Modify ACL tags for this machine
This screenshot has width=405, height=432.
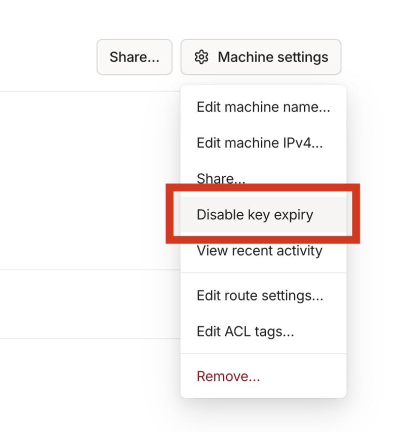point(245,331)
